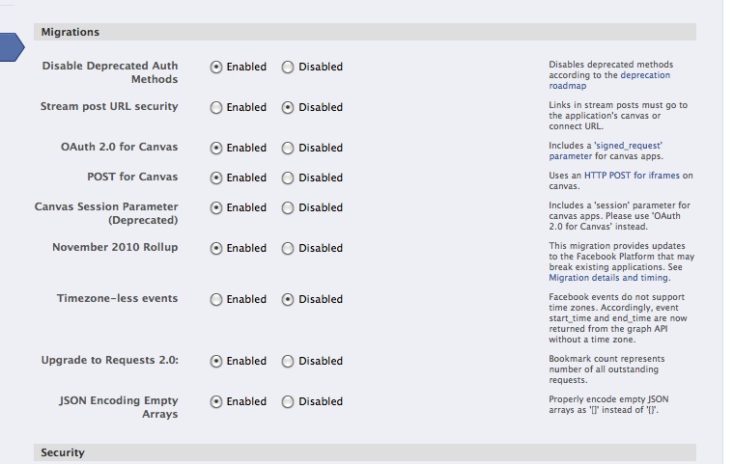This screenshot has height=464, width=733.
Task: Click the Migrations section header
Action: point(365,32)
